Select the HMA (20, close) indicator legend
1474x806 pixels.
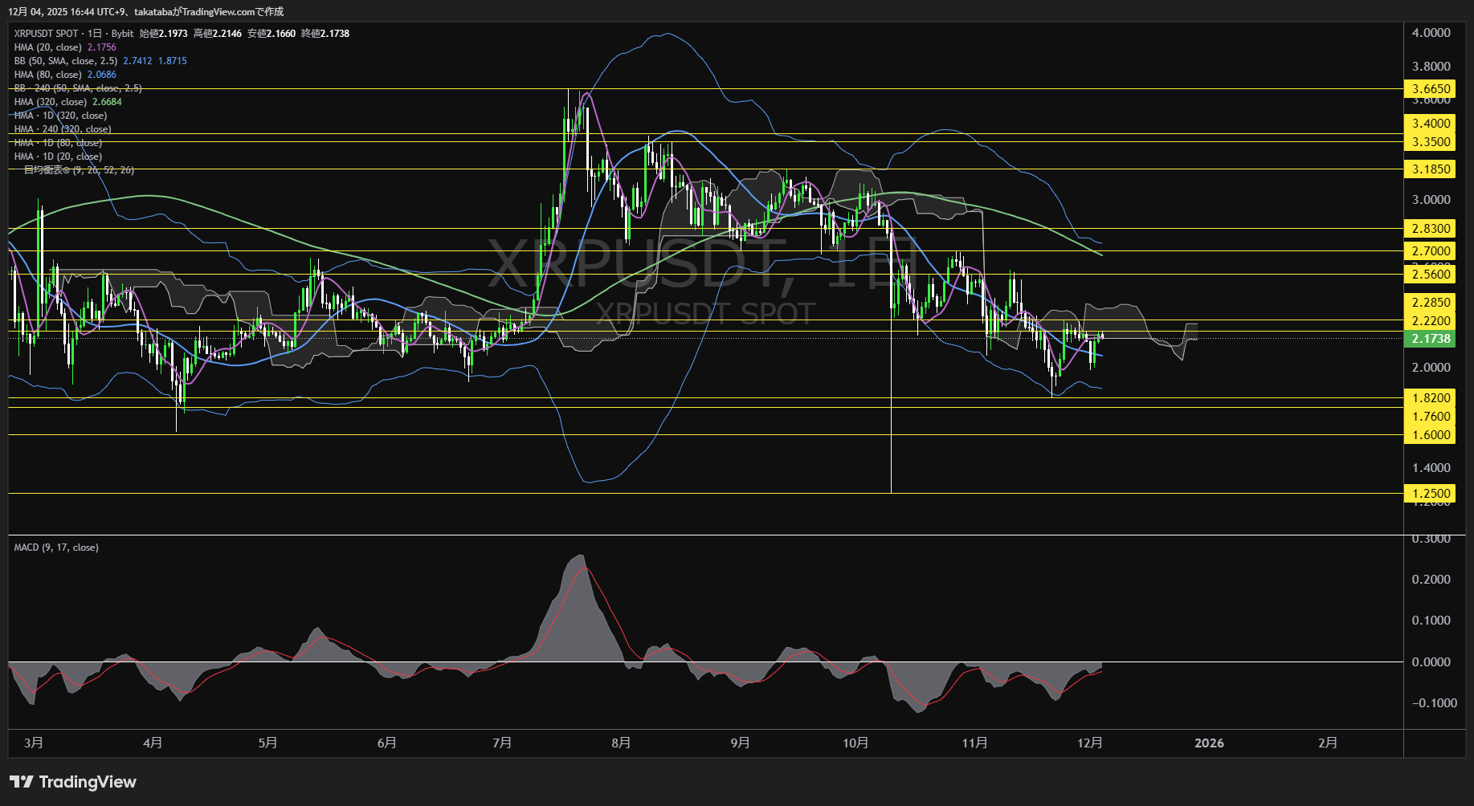point(47,47)
